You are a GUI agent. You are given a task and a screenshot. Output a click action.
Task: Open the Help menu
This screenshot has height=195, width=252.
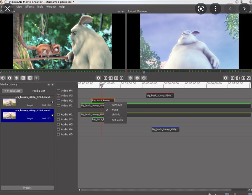point(62,7)
